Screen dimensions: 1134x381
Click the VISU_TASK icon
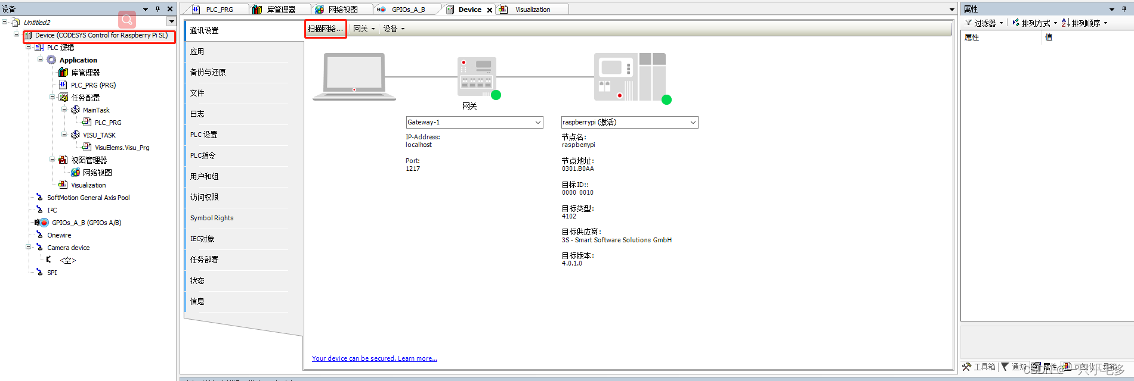point(75,135)
